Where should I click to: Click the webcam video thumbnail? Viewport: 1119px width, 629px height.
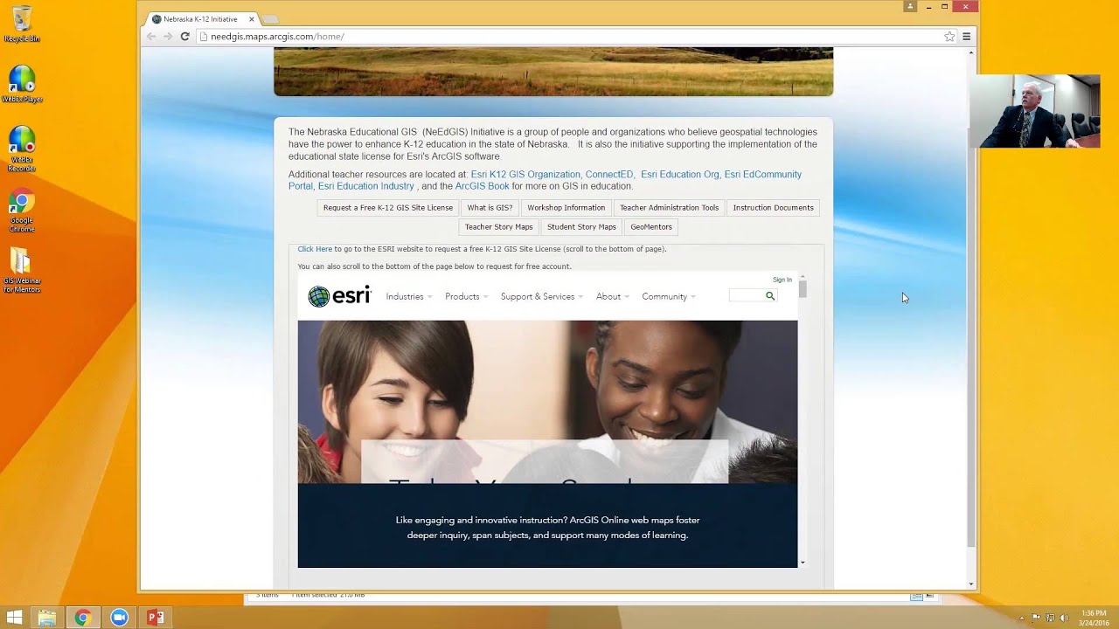point(1035,111)
